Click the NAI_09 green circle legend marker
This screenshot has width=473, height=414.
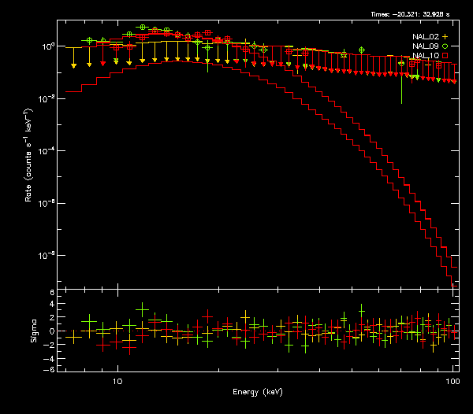pos(445,46)
